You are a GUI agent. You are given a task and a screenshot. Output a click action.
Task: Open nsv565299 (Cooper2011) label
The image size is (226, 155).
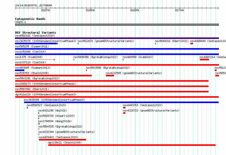coord(32,46)
